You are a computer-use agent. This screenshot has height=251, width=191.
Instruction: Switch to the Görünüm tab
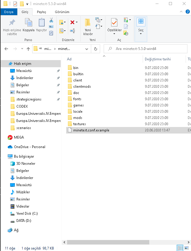pyautogui.click(x=62, y=12)
